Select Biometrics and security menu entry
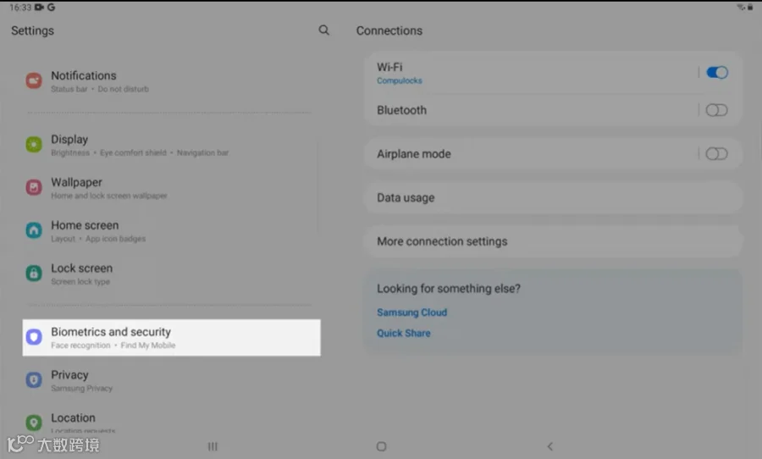The image size is (762, 459). pos(171,337)
